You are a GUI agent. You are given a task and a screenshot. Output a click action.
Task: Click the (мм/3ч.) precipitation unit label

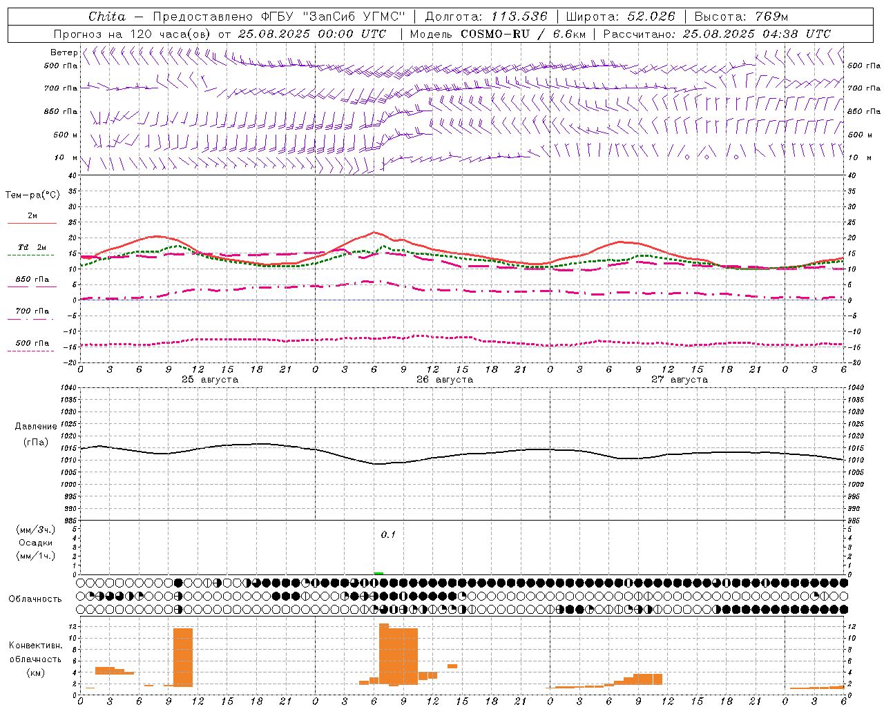point(36,530)
